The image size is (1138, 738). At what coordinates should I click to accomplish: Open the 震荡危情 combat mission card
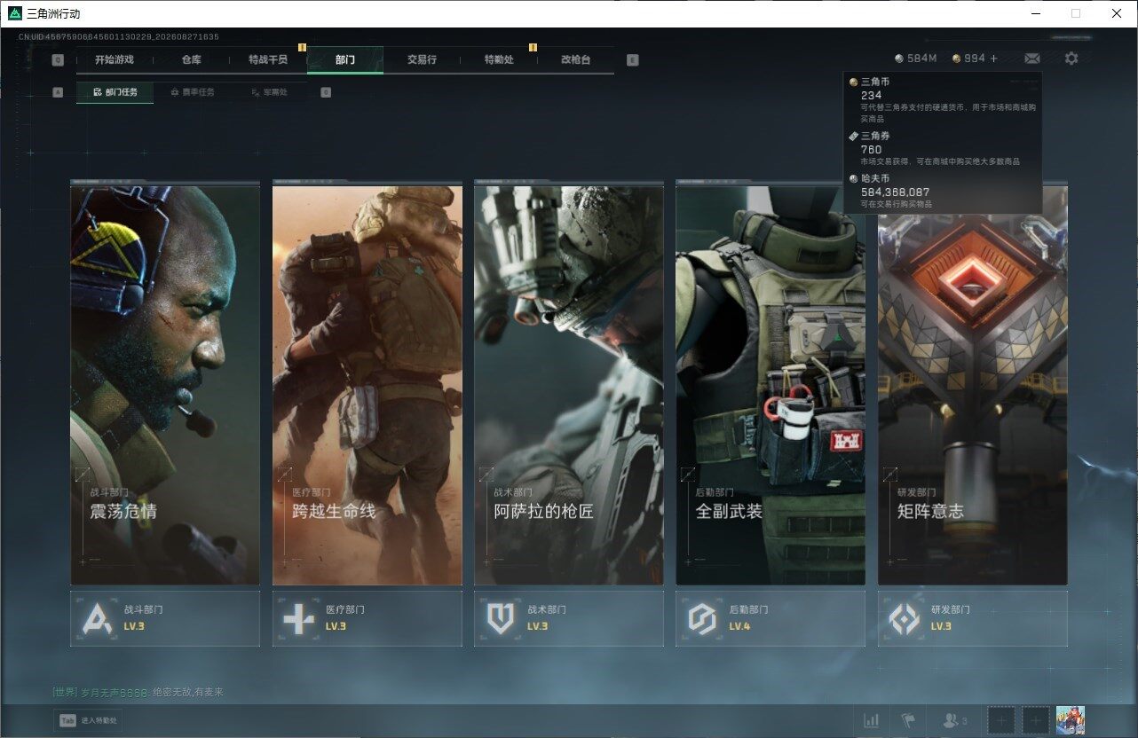[165, 383]
